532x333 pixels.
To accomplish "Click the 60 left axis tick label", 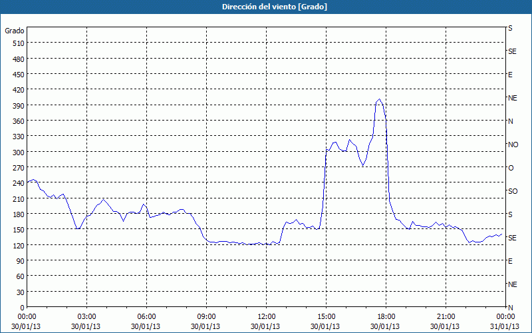I will 21,276.
